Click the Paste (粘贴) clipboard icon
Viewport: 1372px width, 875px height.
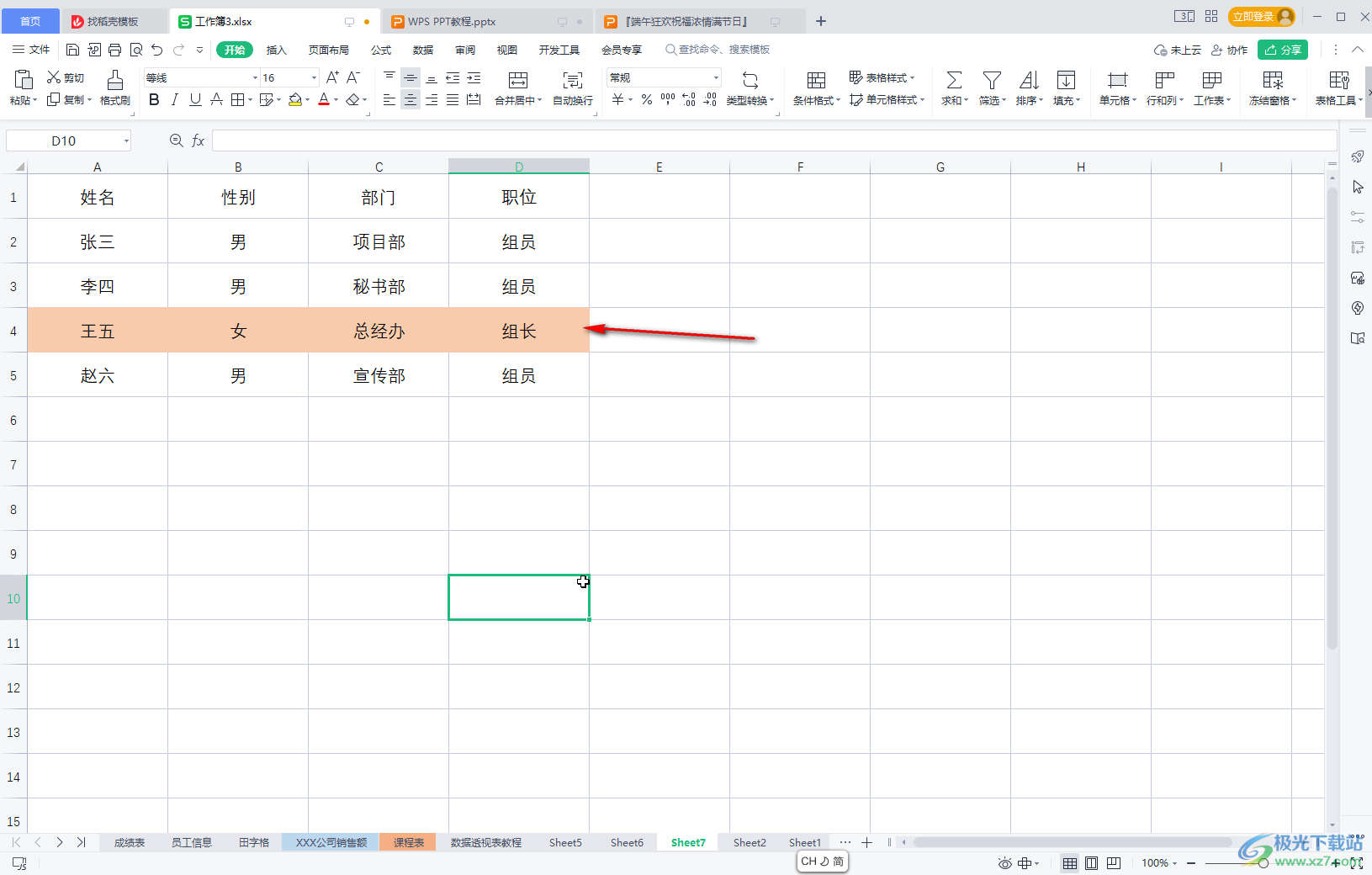tap(24, 80)
